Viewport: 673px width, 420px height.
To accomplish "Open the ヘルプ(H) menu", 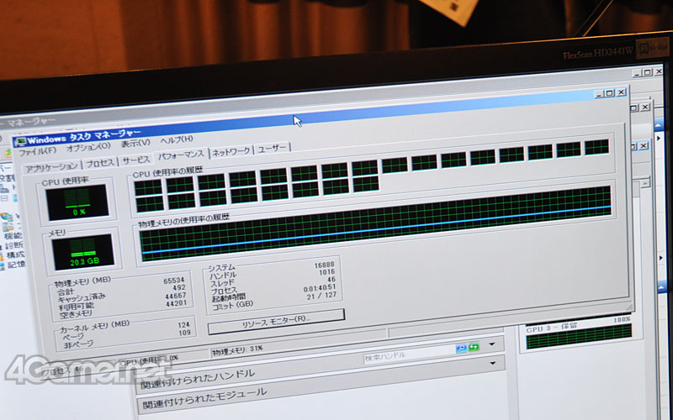I will [177, 139].
